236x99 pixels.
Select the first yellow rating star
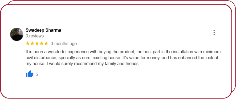point(28,43)
